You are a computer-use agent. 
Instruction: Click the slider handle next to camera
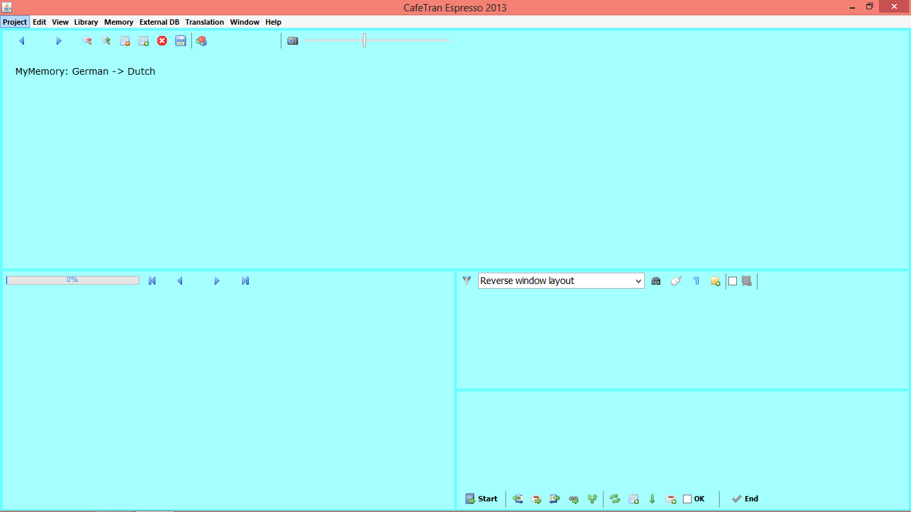364,41
